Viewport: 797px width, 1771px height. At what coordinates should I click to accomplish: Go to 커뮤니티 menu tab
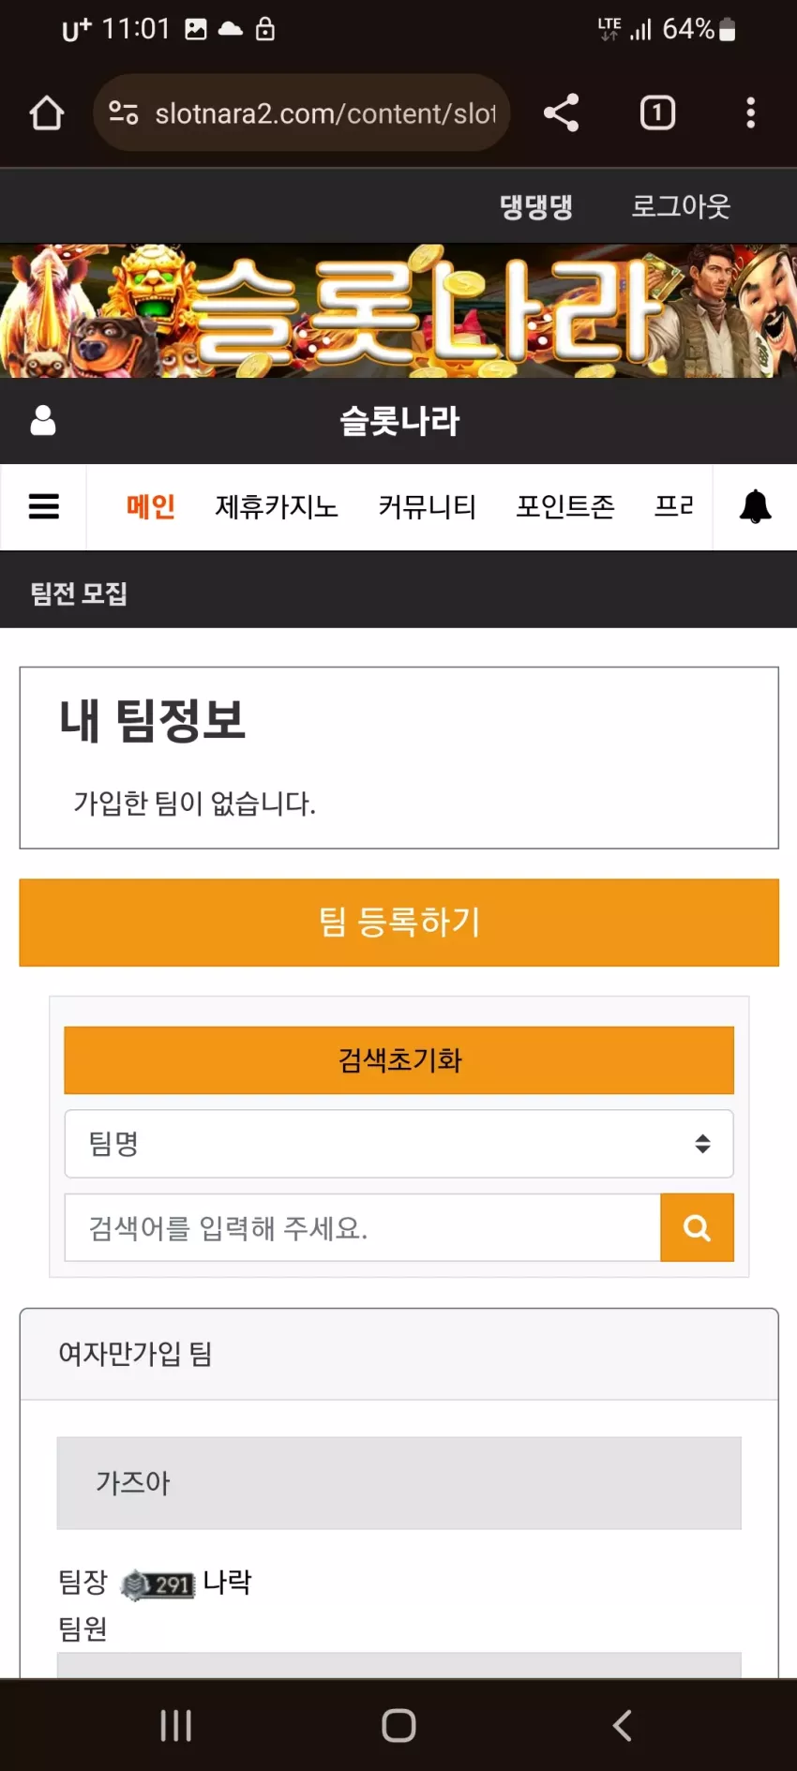[x=428, y=506]
